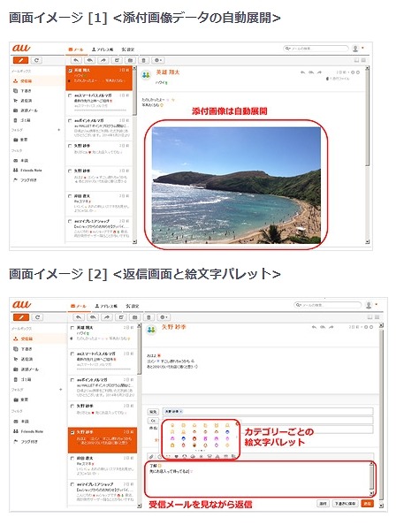
Task: Click the 添付 button at reply bottom
Action: (x=323, y=503)
